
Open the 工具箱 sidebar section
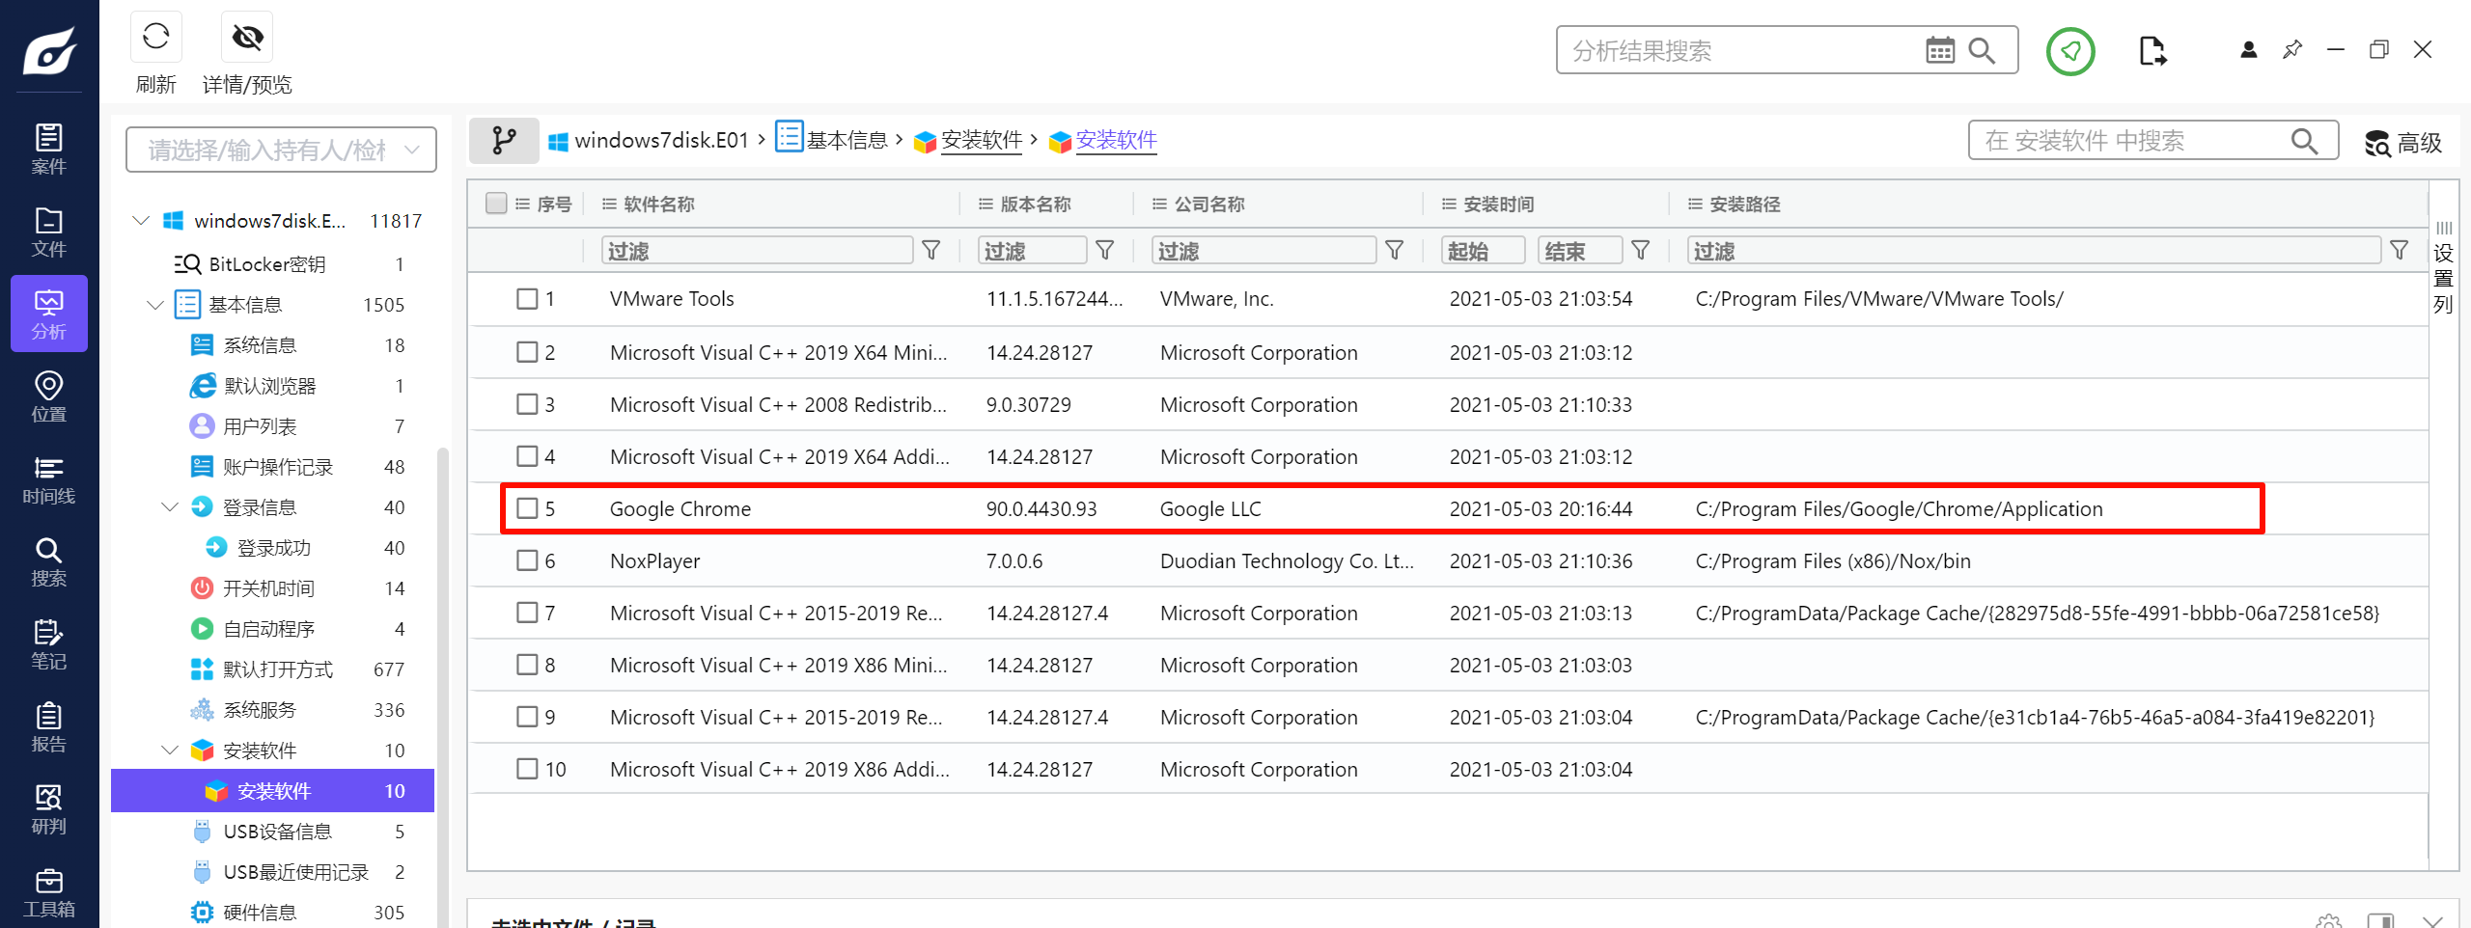(x=49, y=892)
